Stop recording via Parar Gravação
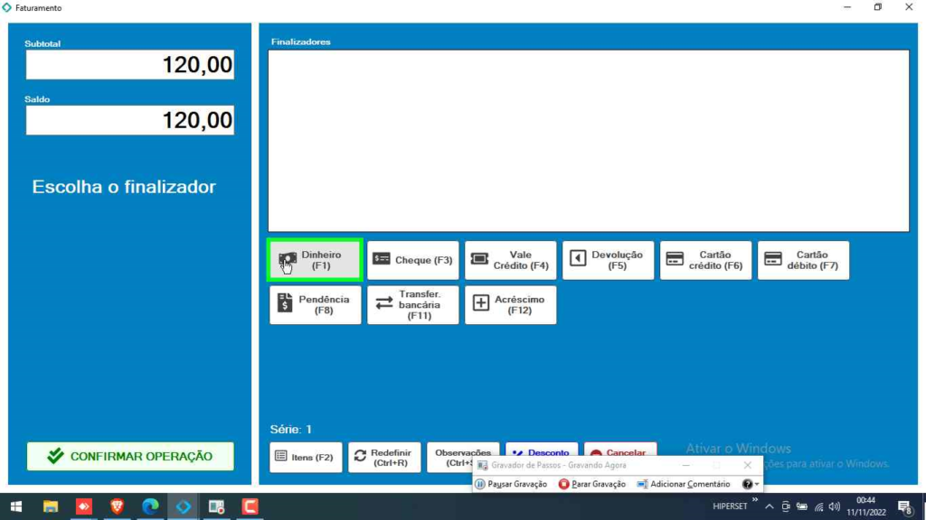926x520 pixels. [x=592, y=484]
